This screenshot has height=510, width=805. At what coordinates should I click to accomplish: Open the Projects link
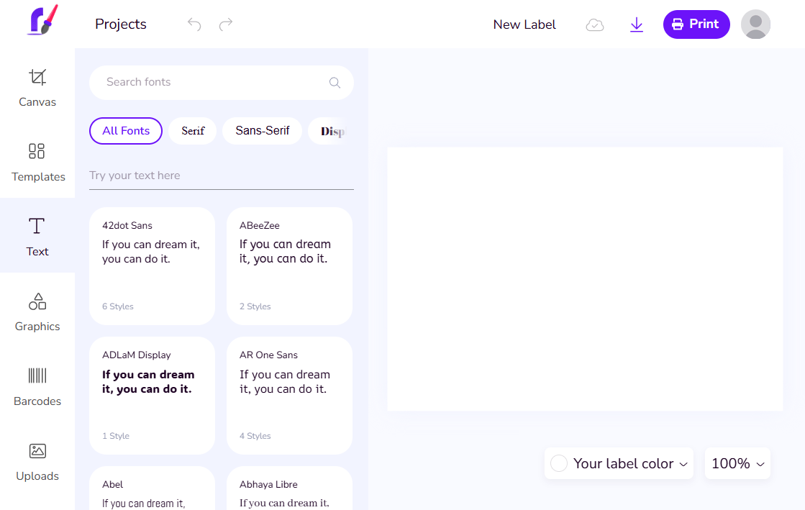pyautogui.click(x=121, y=24)
